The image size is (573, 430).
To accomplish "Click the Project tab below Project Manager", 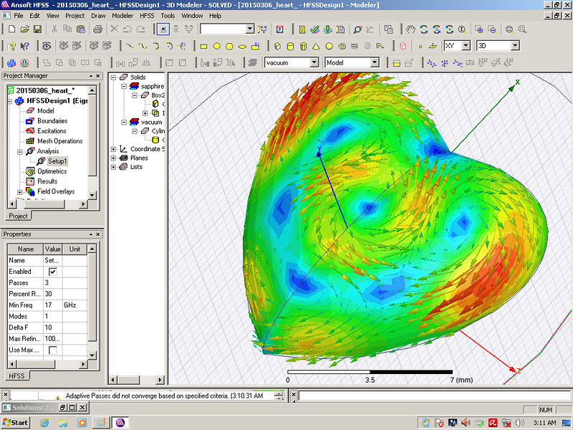I will (x=18, y=216).
